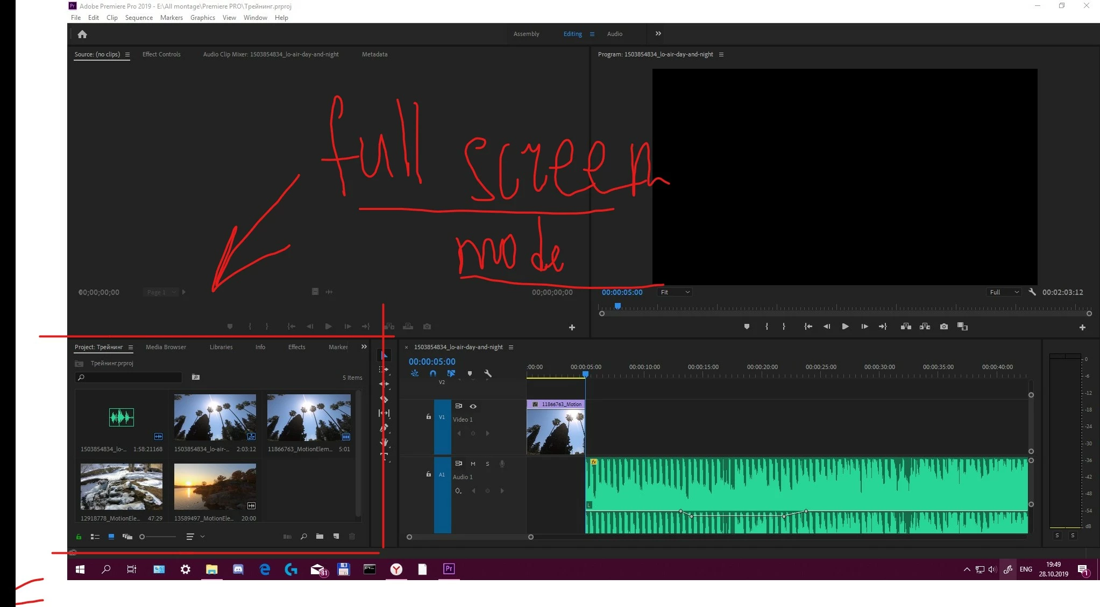The image size is (1100, 607).
Task: Adjust the project thumbnail size slider
Action: (143, 537)
